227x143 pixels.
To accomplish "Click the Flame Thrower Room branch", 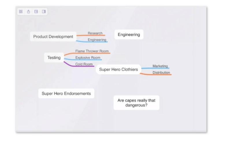I will [92, 51].
